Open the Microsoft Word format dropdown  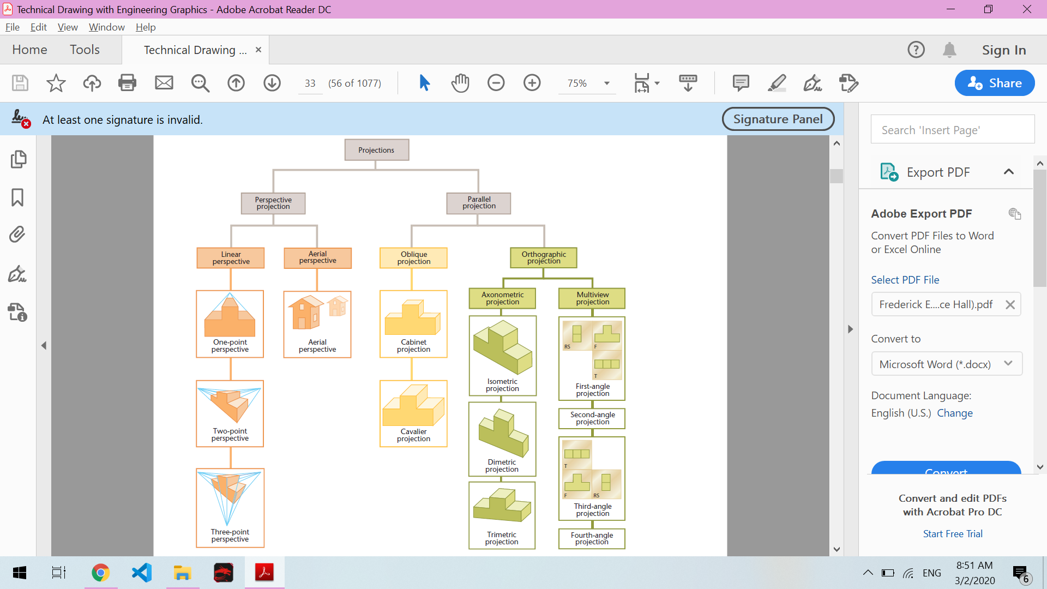pyautogui.click(x=946, y=364)
